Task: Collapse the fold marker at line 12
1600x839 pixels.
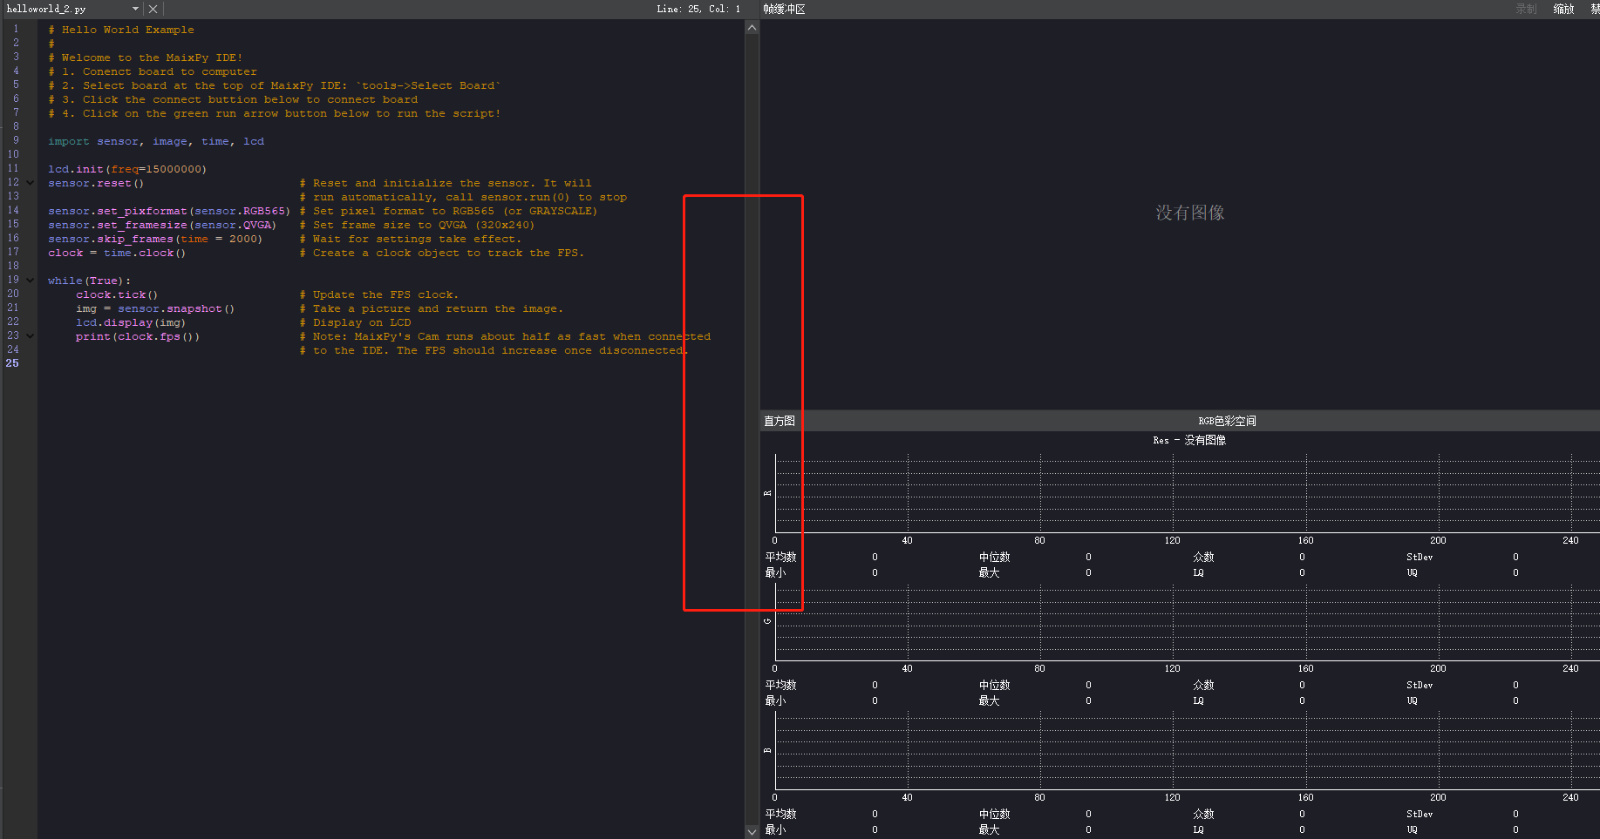Action: 31,183
